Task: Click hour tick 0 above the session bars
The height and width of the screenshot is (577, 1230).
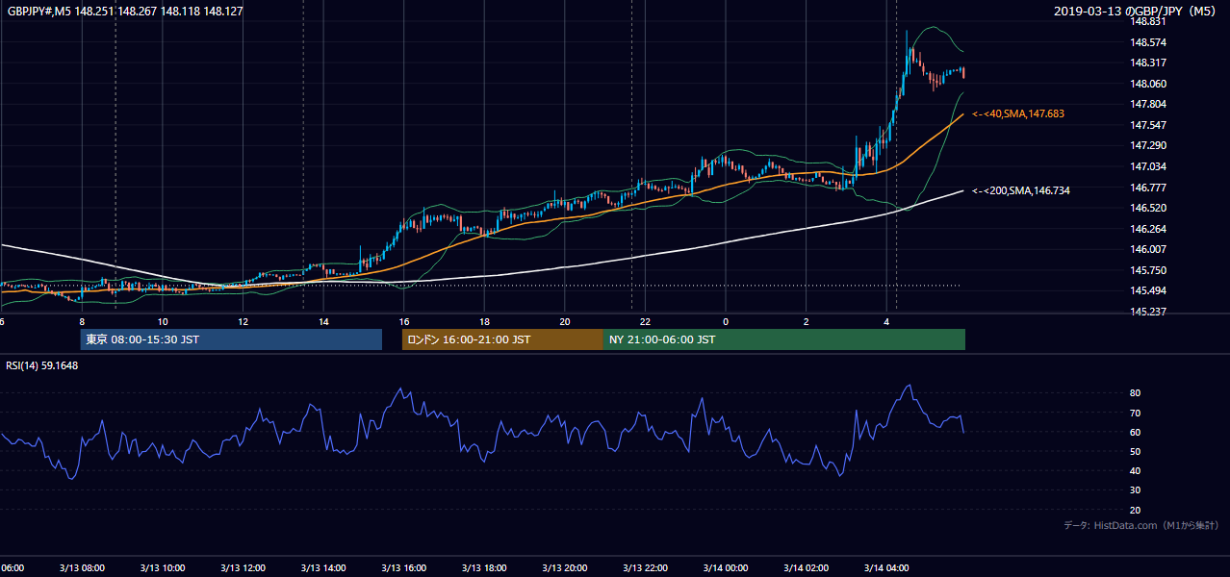Action: [726, 321]
